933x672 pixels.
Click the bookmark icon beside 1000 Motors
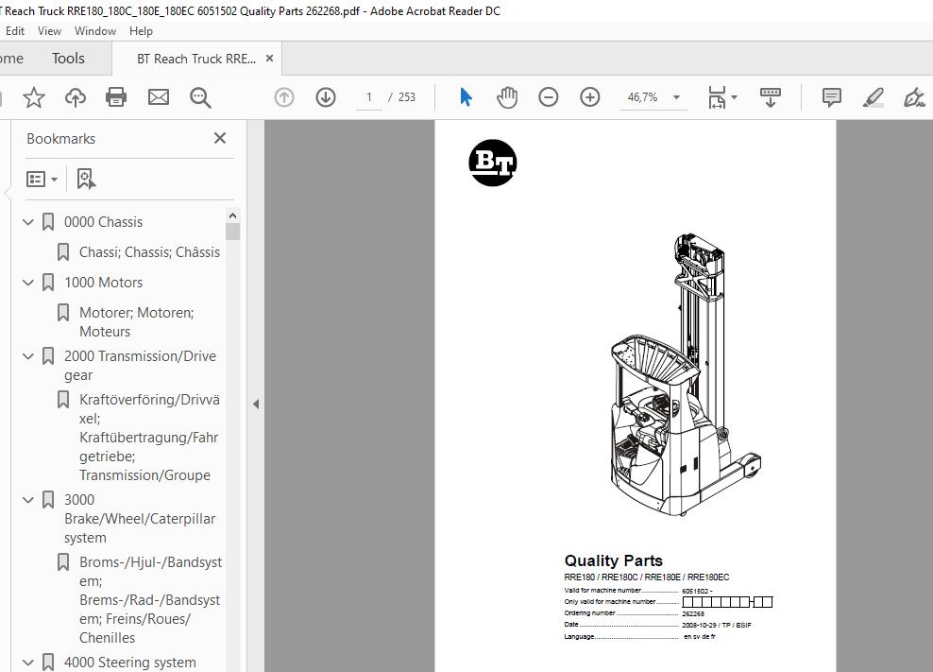pos(48,283)
